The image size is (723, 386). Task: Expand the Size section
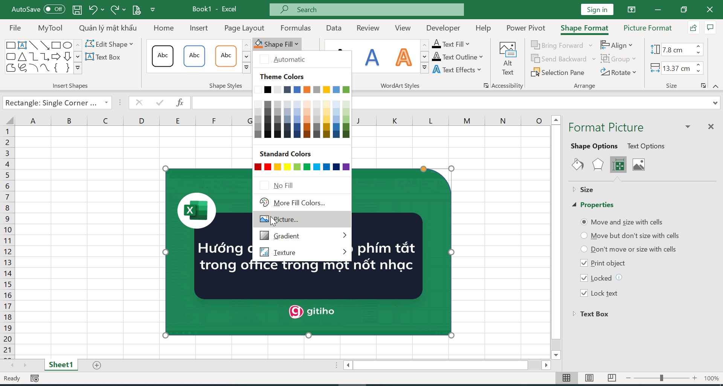tap(586, 189)
